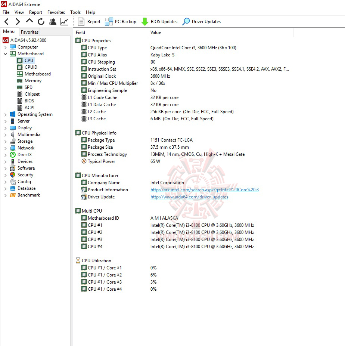Viewport: 345px width, 346px height.
Task: Click the Windows logo icon for Operating System
Action: pos(13,114)
